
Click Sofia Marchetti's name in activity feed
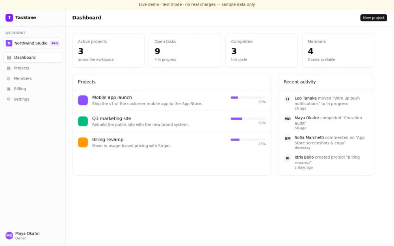click(309, 137)
